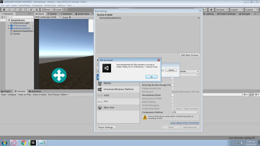The image size is (260, 146).
Task: Toggle Clear on Play in Console
Action: [25, 95]
